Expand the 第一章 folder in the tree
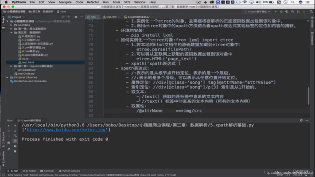Screen dimensions: 315x177 pos(11,29)
